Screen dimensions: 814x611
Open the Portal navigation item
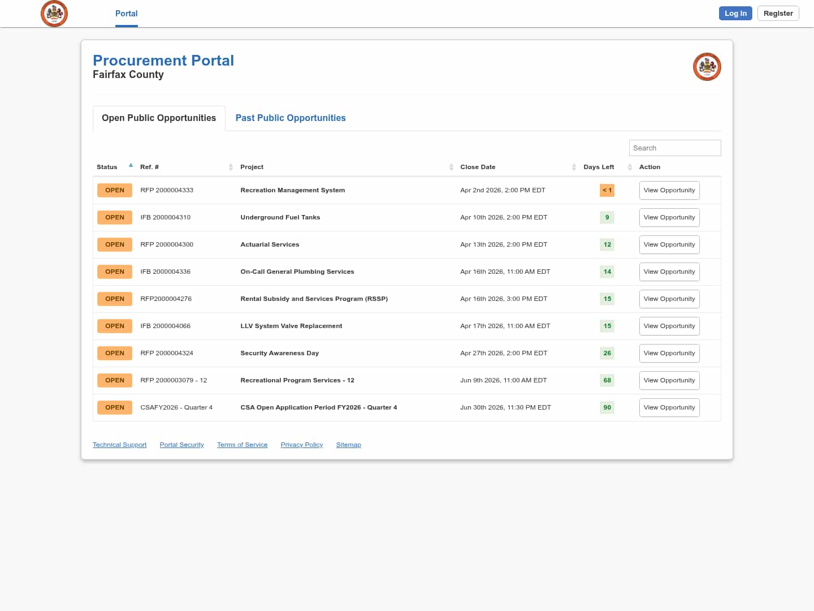[126, 14]
